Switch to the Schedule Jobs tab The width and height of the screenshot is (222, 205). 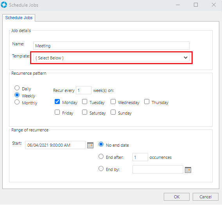pyautogui.click(x=19, y=18)
